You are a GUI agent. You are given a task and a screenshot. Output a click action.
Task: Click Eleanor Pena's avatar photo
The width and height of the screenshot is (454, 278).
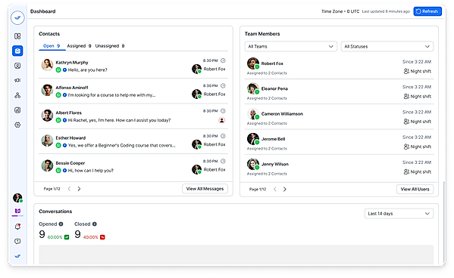pyautogui.click(x=252, y=88)
